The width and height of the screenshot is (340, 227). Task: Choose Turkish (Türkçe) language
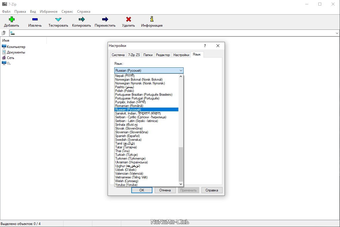coord(146,155)
